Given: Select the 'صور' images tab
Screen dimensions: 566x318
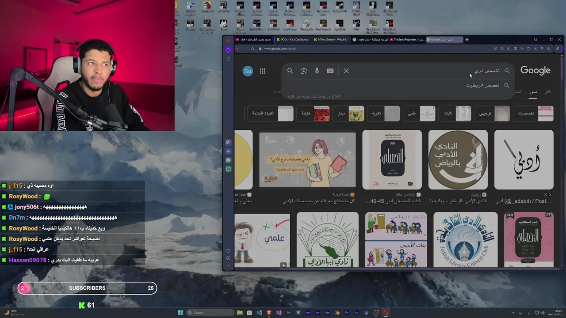Looking at the screenshot, I should click(533, 92).
